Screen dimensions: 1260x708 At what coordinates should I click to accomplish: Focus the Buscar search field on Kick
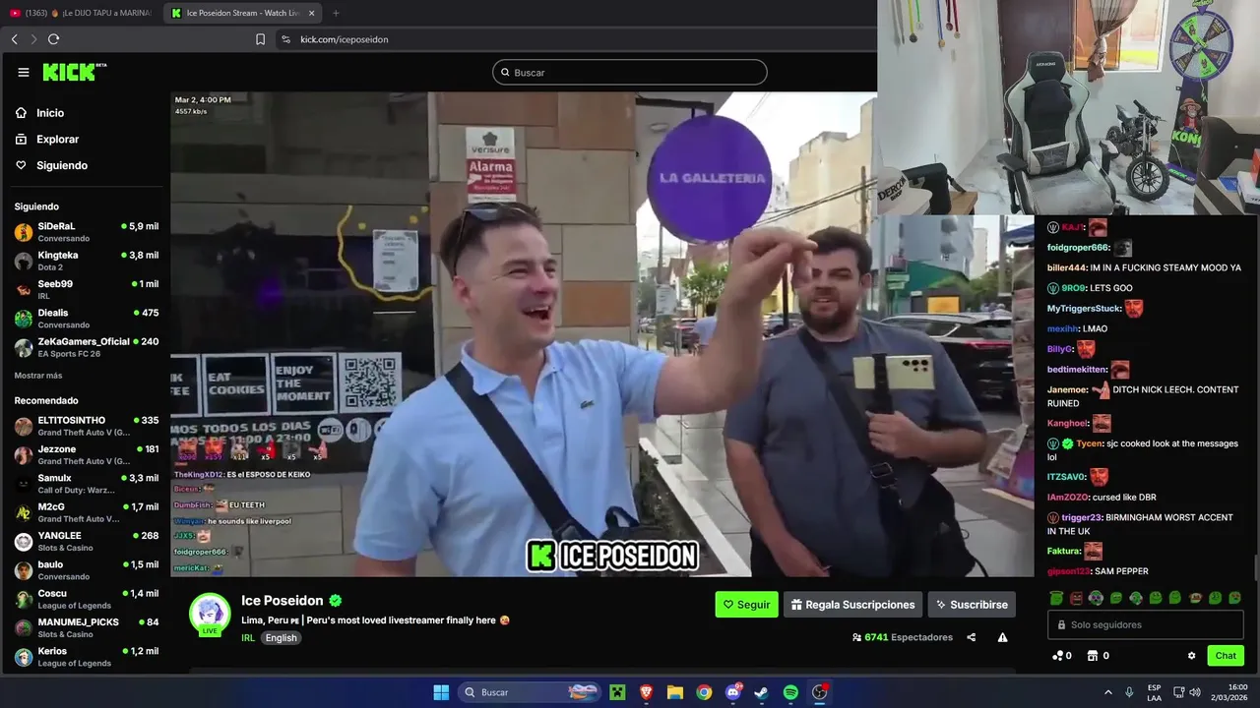tap(630, 72)
